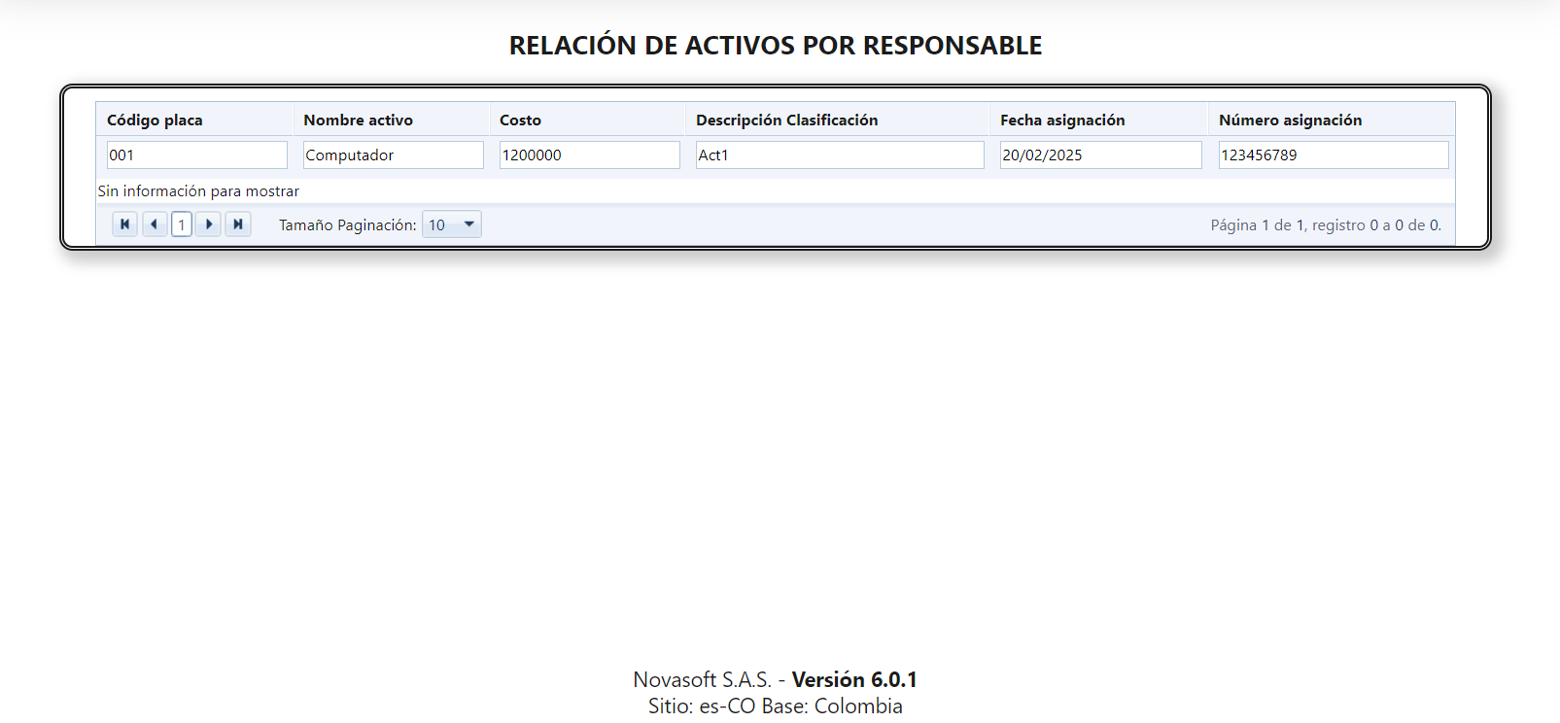Screen dimensions: 1560x723
Task: Click the Fecha asignación filter field 20/02/2025
Action: (1101, 155)
